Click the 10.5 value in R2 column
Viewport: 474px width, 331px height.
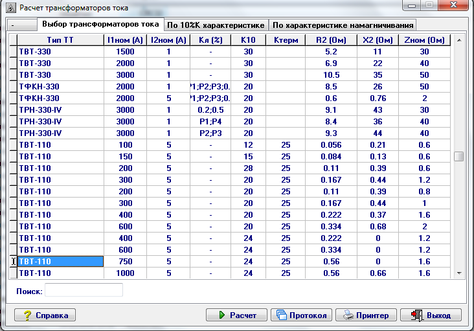click(331, 75)
